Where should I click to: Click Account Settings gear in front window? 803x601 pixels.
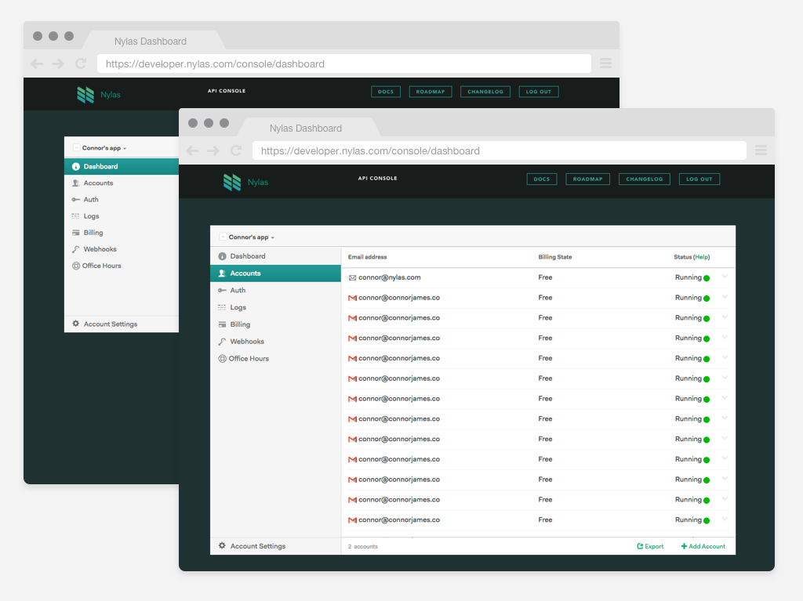(x=222, y=545)
